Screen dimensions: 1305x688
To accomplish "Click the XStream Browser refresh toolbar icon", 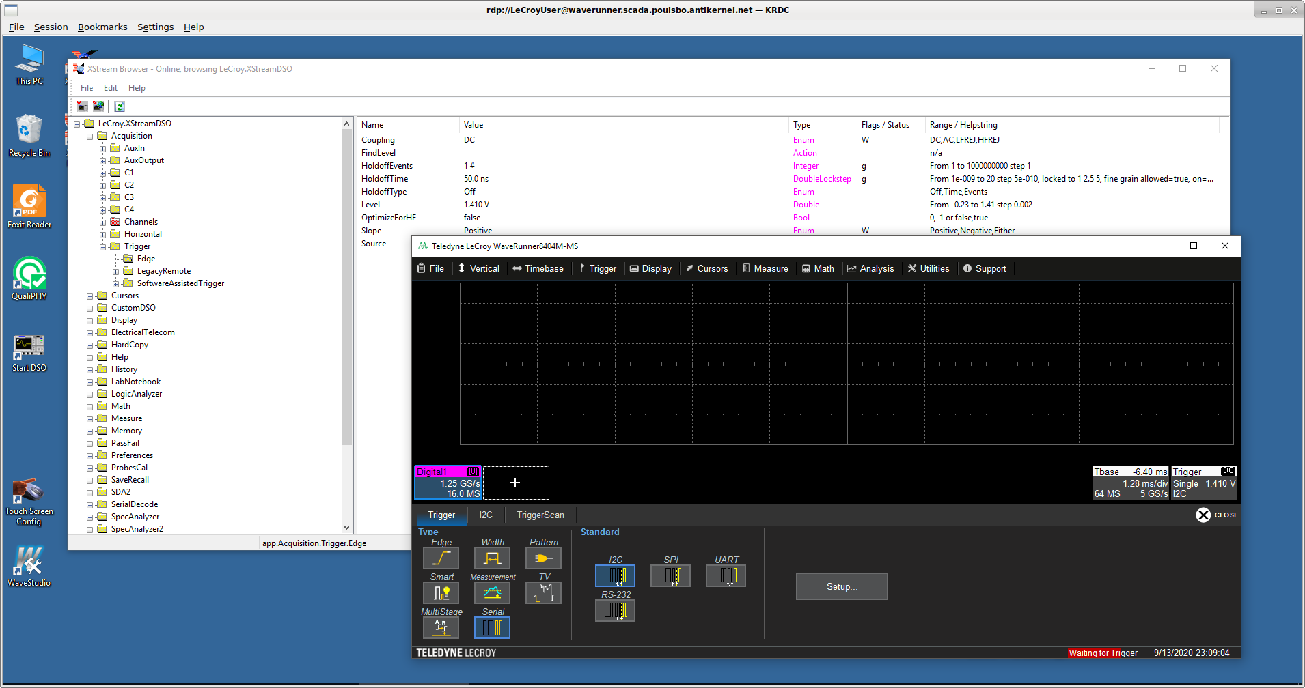I will [x=120, y=106].
